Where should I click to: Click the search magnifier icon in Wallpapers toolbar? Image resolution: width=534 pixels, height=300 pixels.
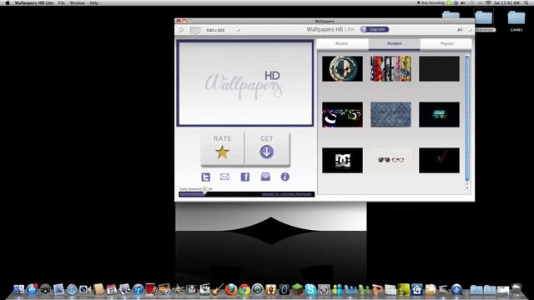point(180,30)
